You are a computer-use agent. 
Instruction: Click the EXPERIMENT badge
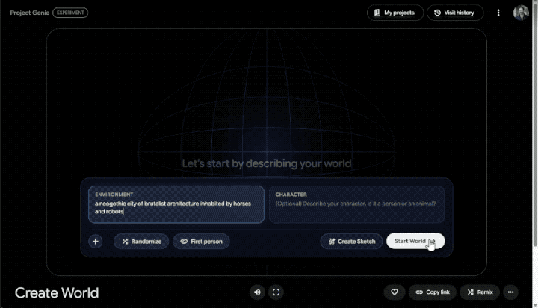[70, 13]
